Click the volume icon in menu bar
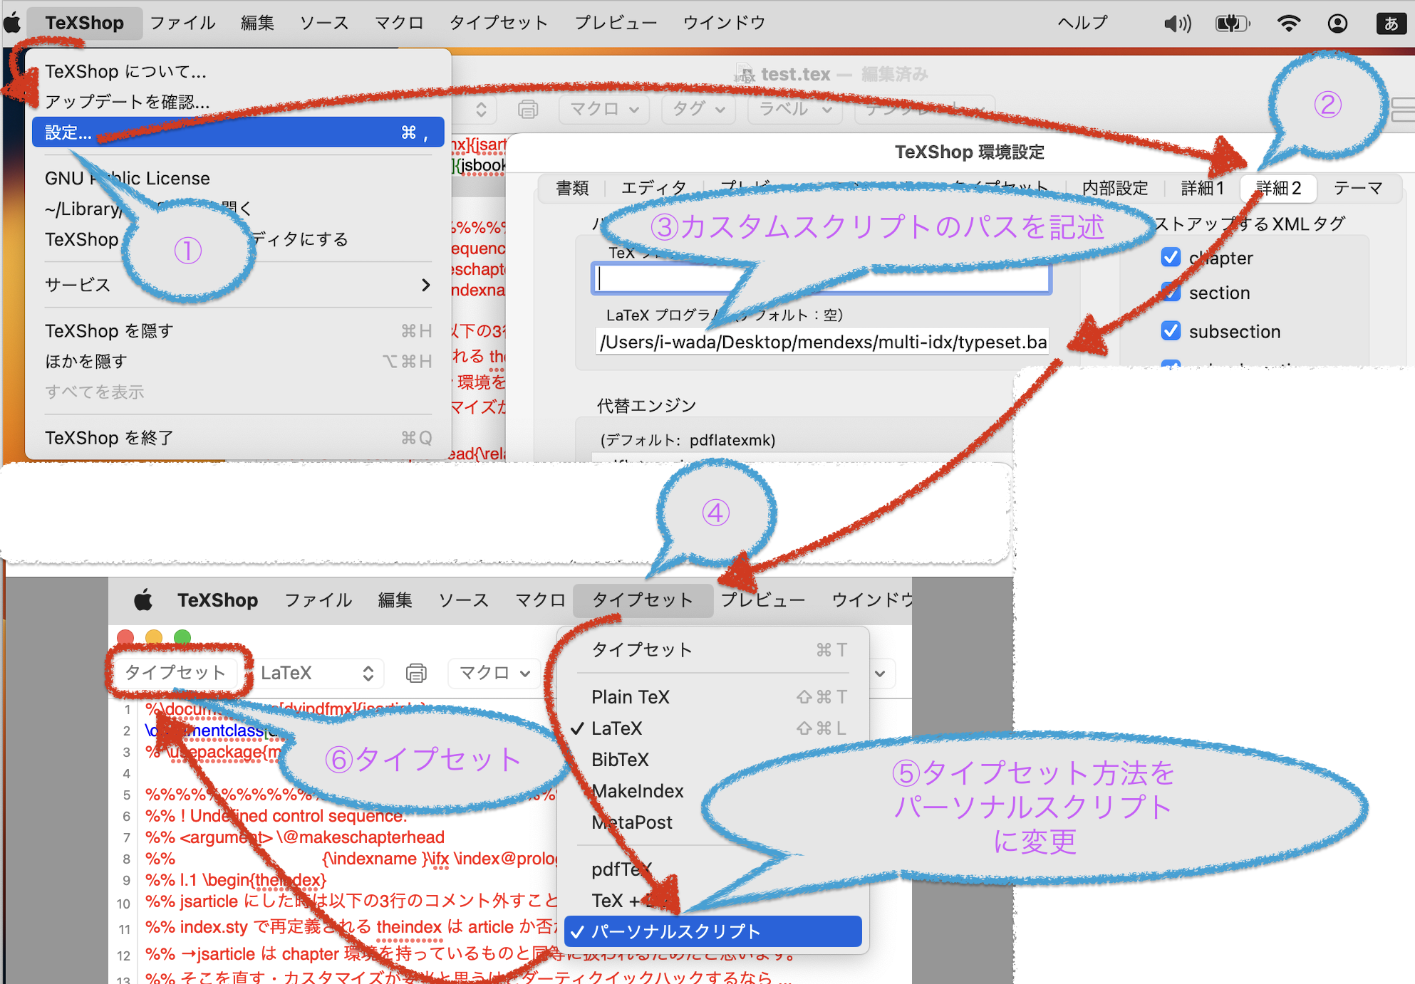Screen dimensions: 1415x984 coord(1177,23)
